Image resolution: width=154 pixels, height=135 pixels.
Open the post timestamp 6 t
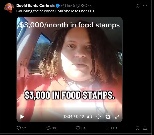coord(92,6)
